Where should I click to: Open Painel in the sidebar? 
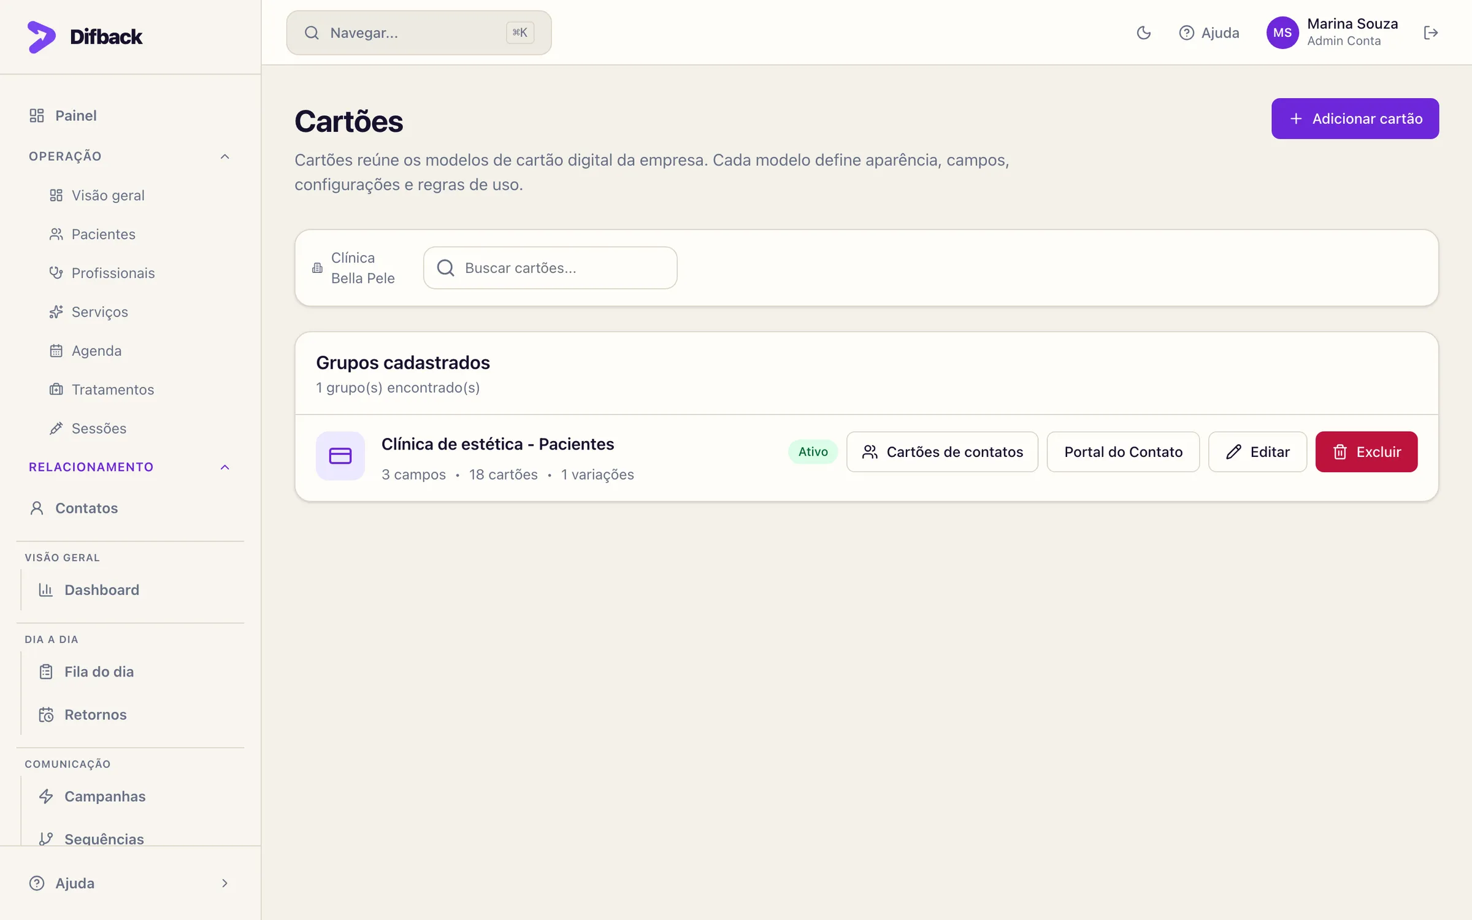click(130, 115)
